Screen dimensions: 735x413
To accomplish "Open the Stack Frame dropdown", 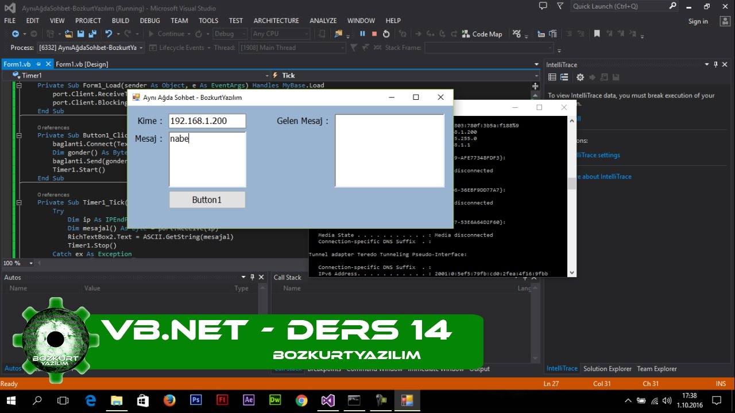I will tap(489, 48).
